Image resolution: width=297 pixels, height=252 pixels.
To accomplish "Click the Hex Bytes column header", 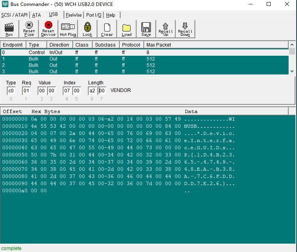I will pos(46,111).
